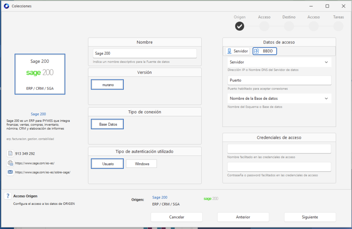
Task: Select Windows authentication type
Action: (142, 164)
